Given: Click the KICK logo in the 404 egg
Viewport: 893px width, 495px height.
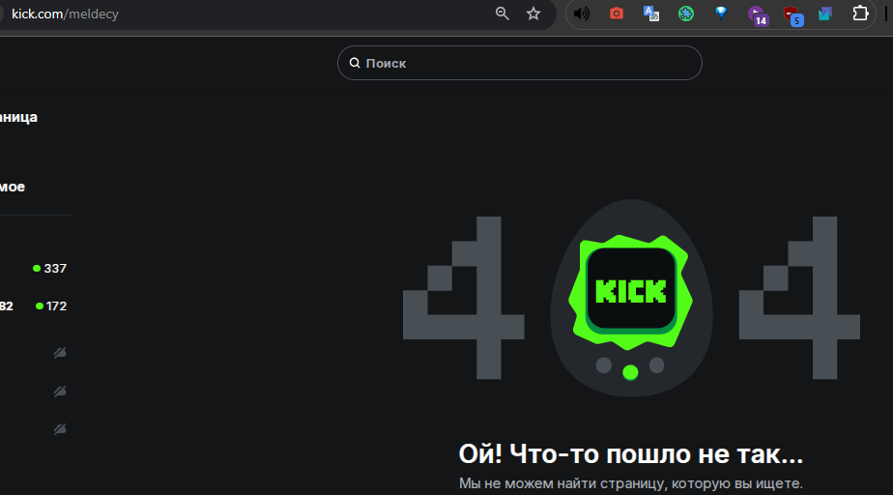Looking at the screenshot, I should click(x=630, y=292).
